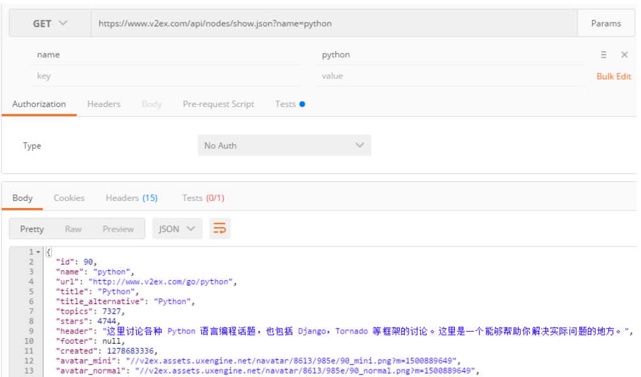Image resolution: width=641 pixels, height=377 pixels.
Task: Open response Tests (0/1) tab
Action: point(203,198)
